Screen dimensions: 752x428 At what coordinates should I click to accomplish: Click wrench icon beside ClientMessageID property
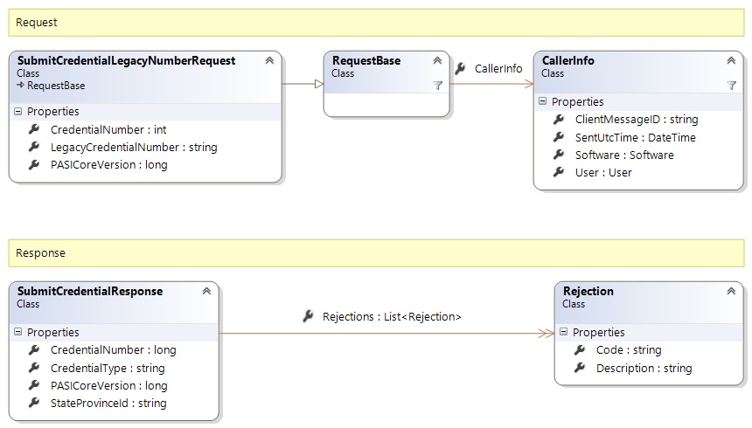tap(559, 120)
